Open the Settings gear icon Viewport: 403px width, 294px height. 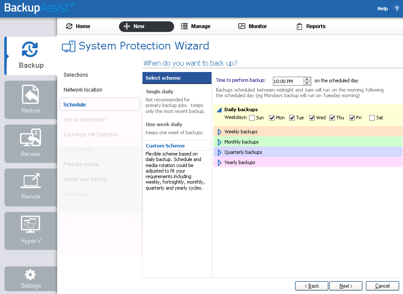pos(30,275)
